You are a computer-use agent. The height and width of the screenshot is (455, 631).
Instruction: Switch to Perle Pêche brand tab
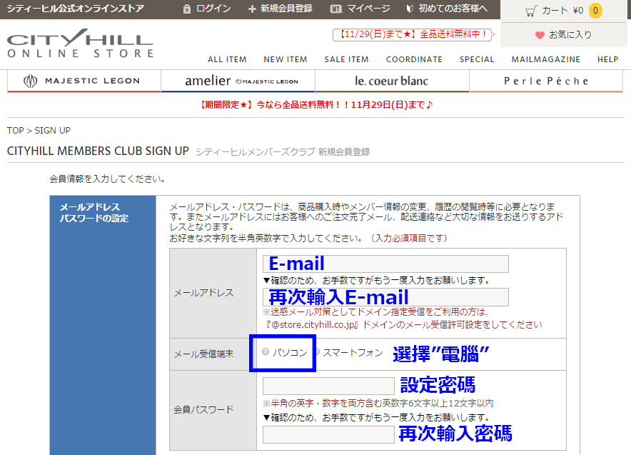pos(546,81)
